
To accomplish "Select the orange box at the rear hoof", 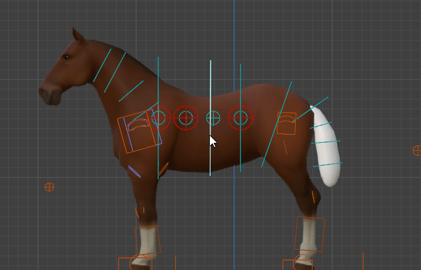I will click(298, 265).
